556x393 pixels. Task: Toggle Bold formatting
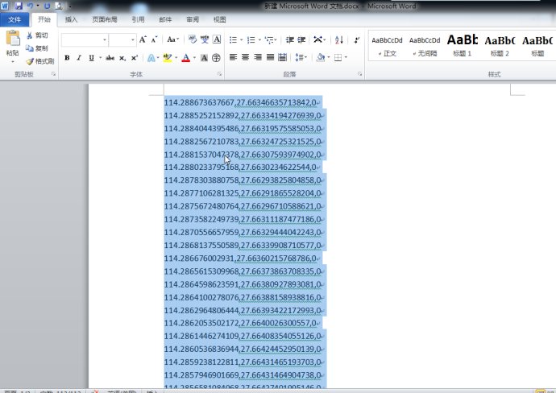tap(67, 58)
